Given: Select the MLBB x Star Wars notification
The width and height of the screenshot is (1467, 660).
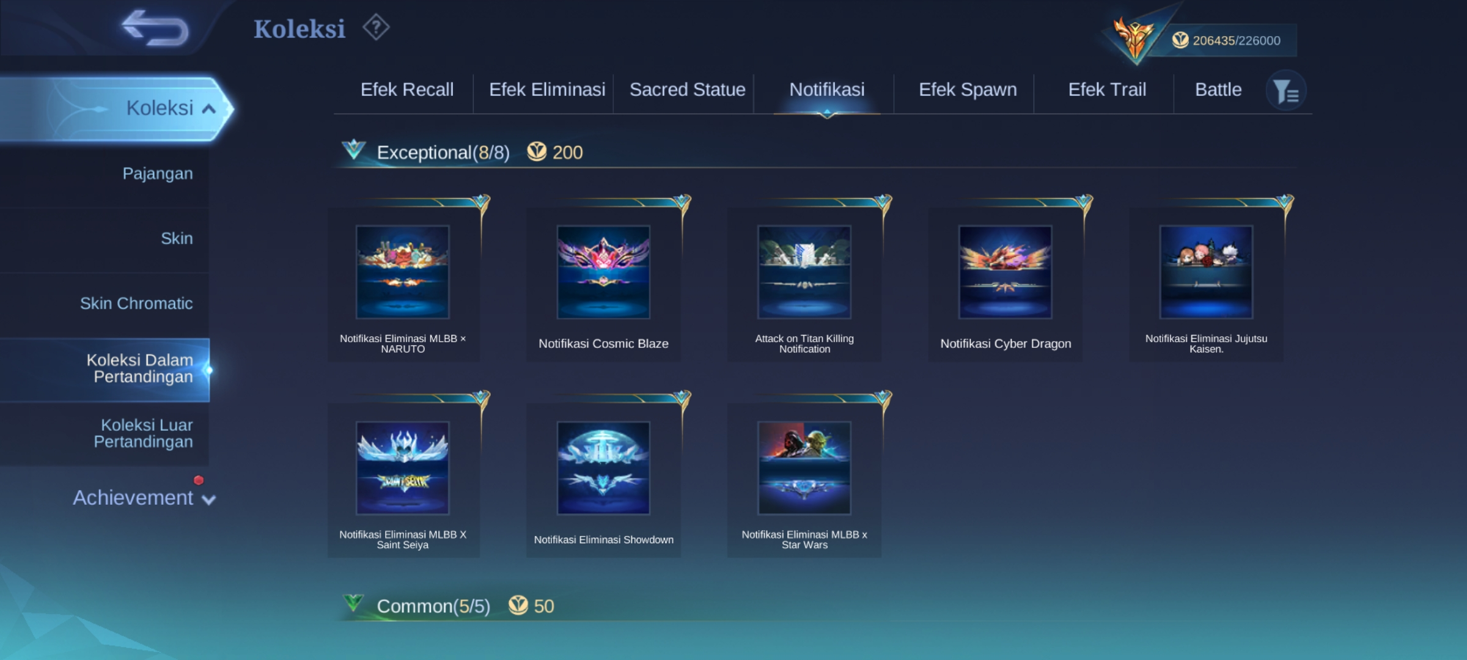Looking at the screenshot, I should pos(804,469).
